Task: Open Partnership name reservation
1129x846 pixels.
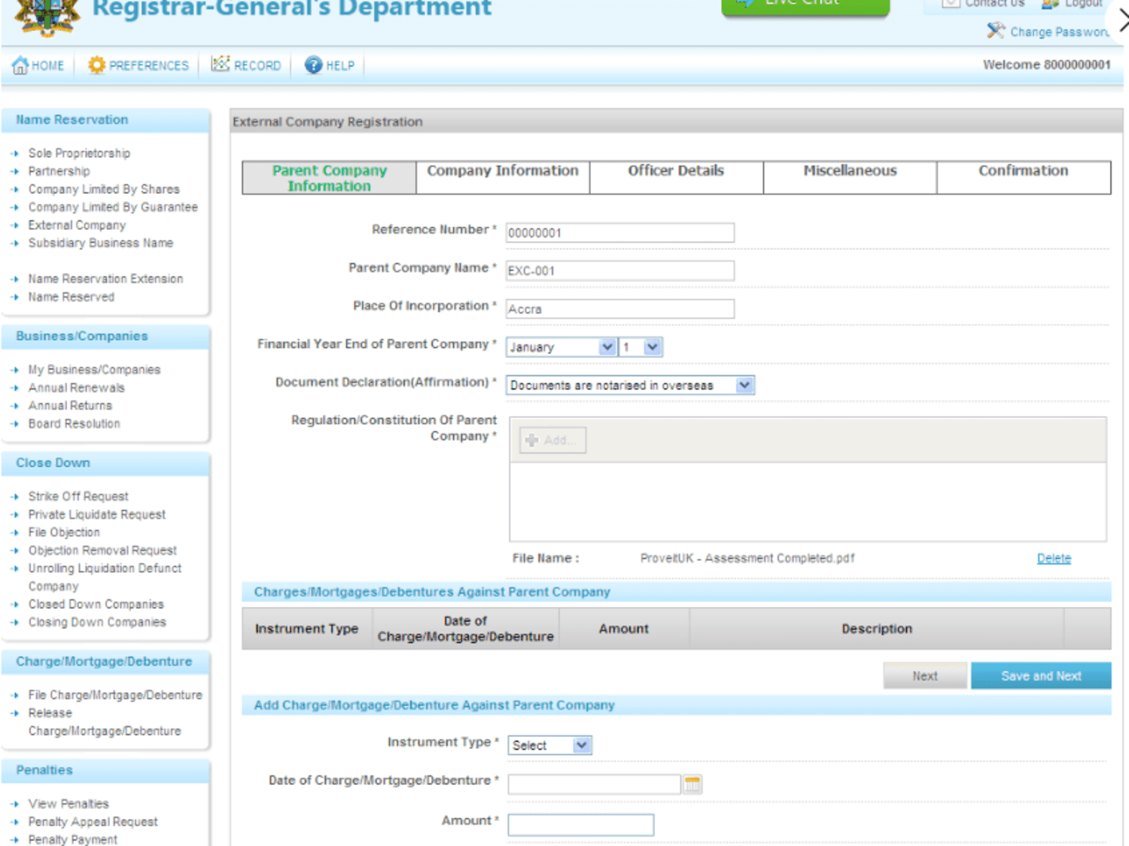Action: (x=59, y=171)
